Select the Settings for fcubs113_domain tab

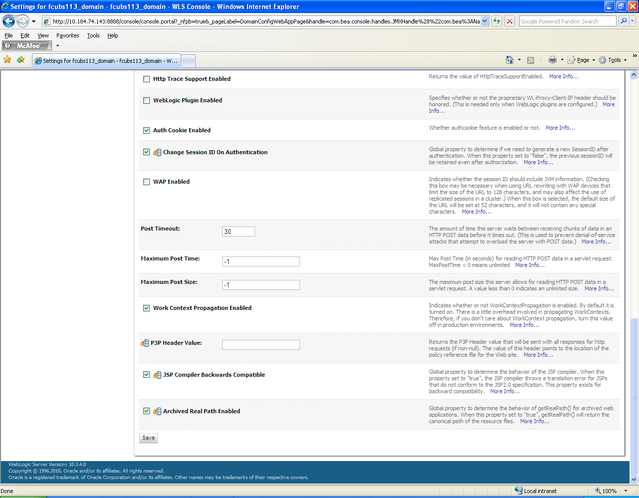[x=106, y=61]
